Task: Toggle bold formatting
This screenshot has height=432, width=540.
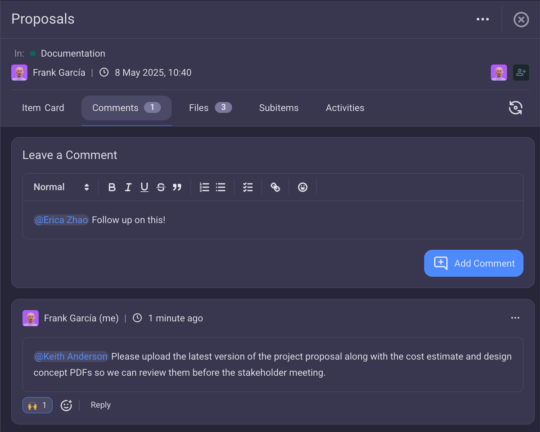Action: point(112,187)
